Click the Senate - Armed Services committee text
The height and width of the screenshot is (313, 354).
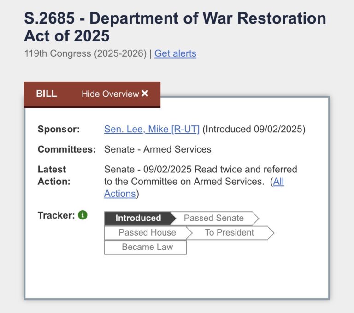(x=158, y=149)
